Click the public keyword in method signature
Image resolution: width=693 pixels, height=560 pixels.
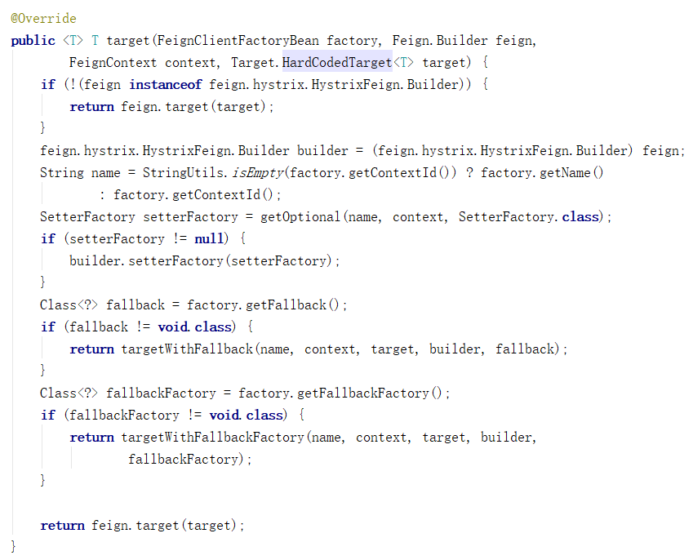pos(33,40)
